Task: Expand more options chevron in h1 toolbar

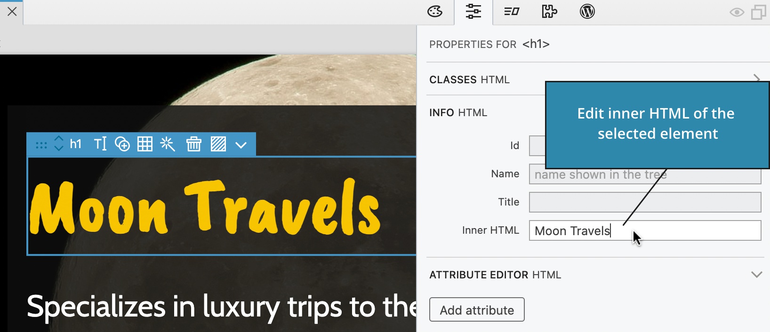Action: (x=241, y=145)
